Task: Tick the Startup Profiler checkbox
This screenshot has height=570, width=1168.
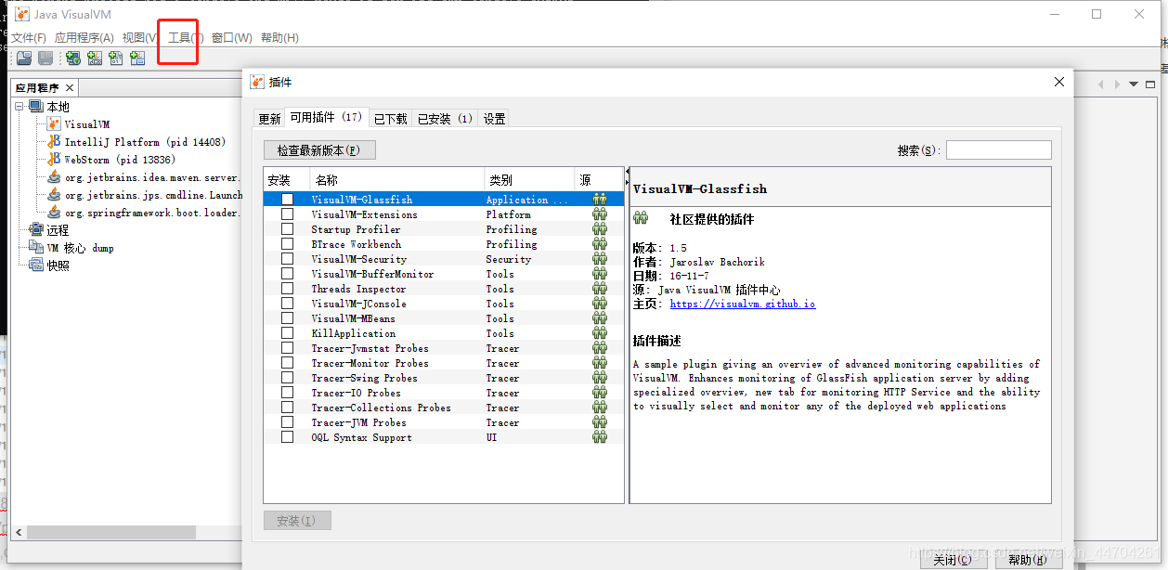Action: point(288,229)
